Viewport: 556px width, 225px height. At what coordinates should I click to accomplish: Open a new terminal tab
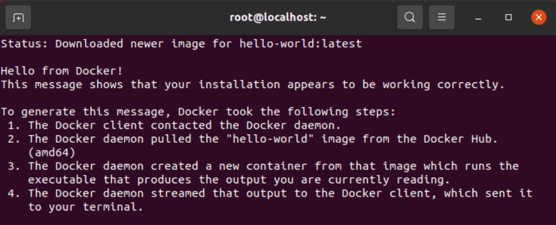coord(18,18)
